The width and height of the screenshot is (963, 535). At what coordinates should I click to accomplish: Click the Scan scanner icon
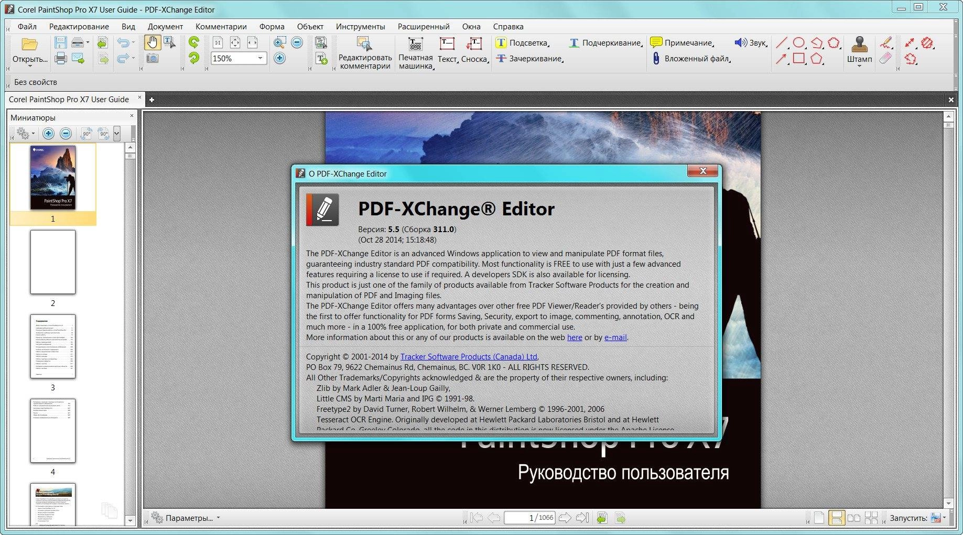click(x=78, y=42)
